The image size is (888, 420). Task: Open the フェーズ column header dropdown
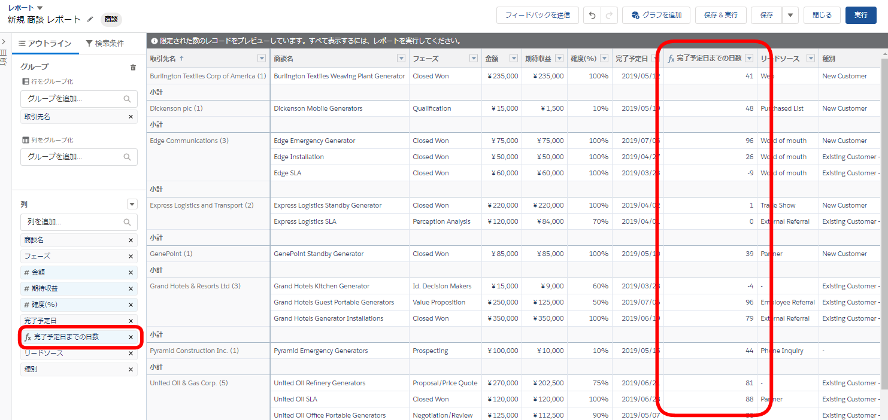[474, 58]
